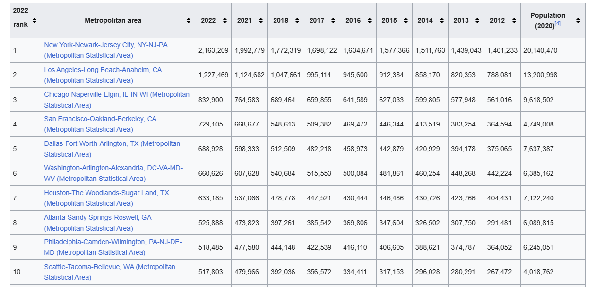Open Chicago-Naperville-Elgin metro link
This screenshot has height=287, width=604.
[117, 100]
